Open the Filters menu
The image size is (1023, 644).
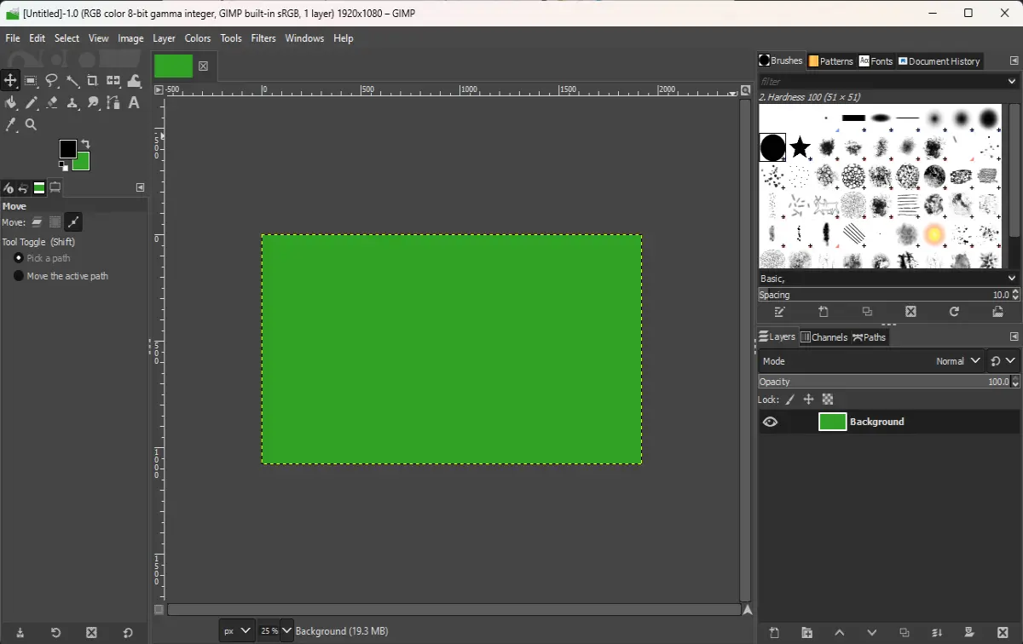click(x=263, y=38)
